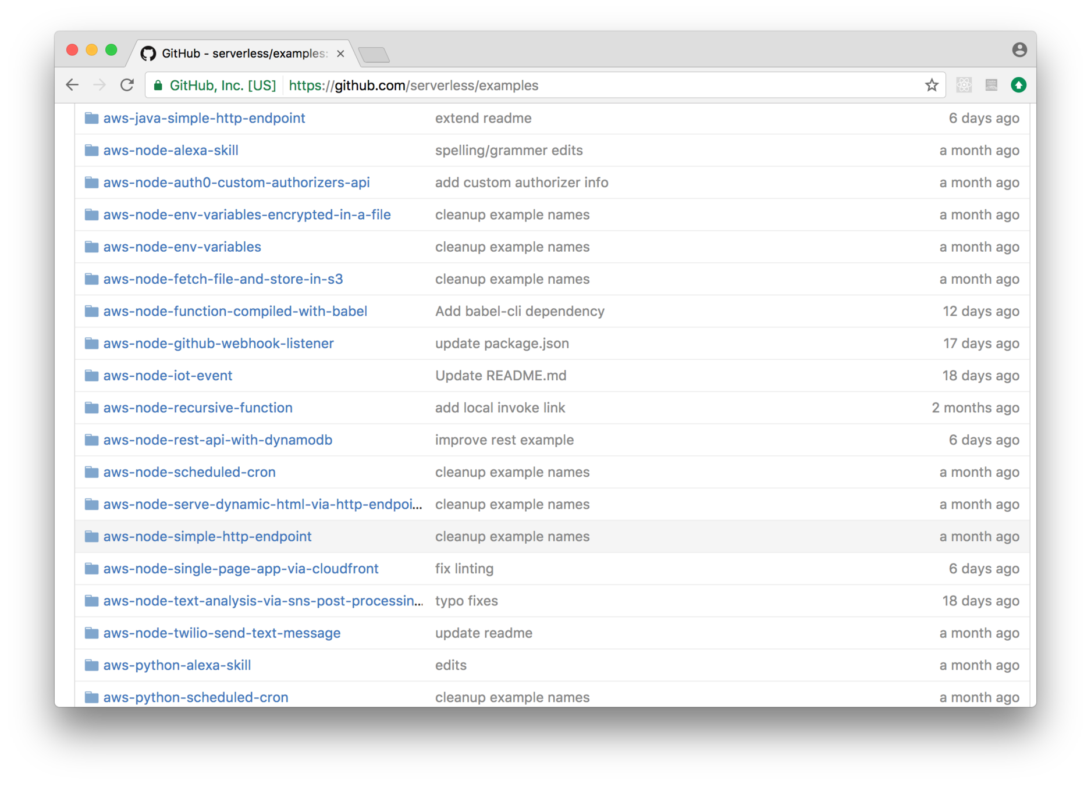
Task: Click folder icon for aws-node-github-webhook-listener
Action: coord(91,343)
